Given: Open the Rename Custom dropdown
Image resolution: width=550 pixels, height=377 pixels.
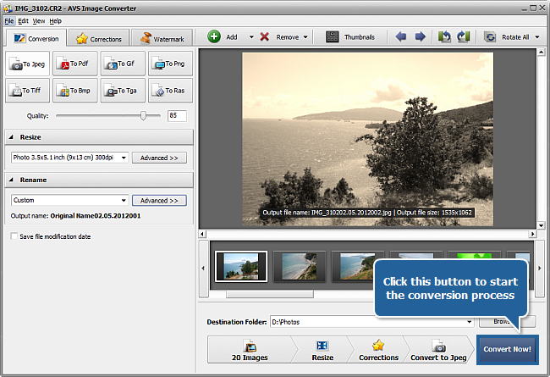Looking at the screenshot, I should (x=124, y=200).
